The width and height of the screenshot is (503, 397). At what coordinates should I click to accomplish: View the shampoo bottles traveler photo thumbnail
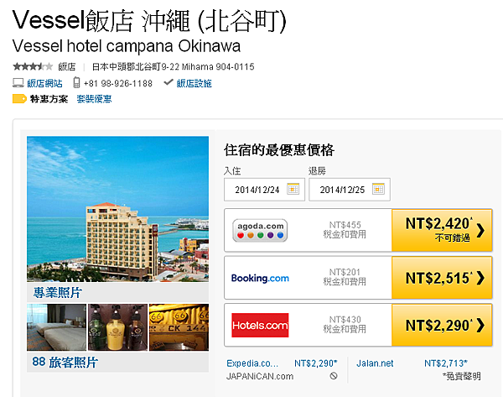click(x=117, y=327)
